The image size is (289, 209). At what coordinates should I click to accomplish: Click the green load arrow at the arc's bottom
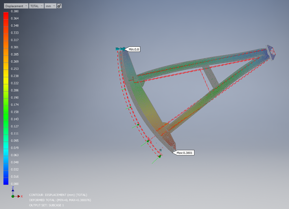pos(157,159)
